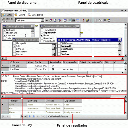Go to the next results row

(x=30, y=117)
